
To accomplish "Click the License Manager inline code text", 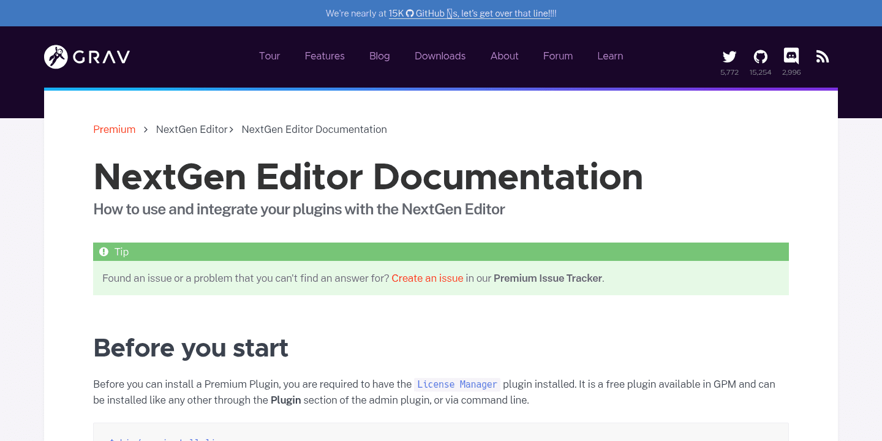I will 456,384.
